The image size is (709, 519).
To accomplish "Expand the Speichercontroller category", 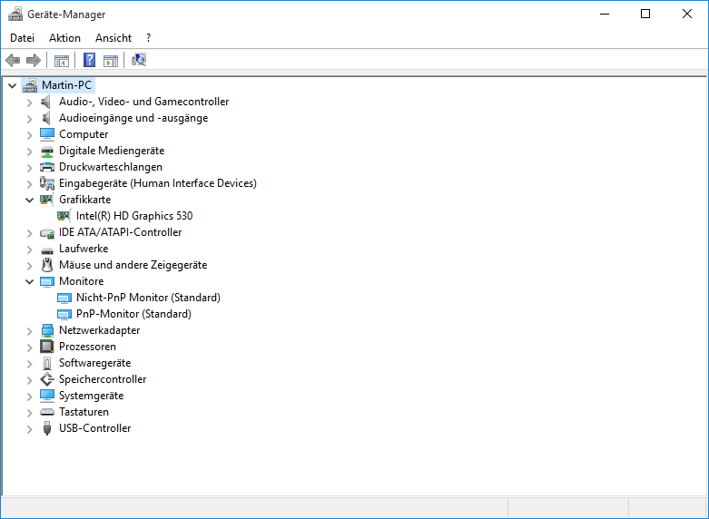I will [30, 380].
